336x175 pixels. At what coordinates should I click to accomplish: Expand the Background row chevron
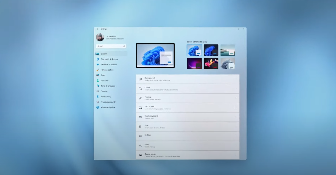point(236,79)
